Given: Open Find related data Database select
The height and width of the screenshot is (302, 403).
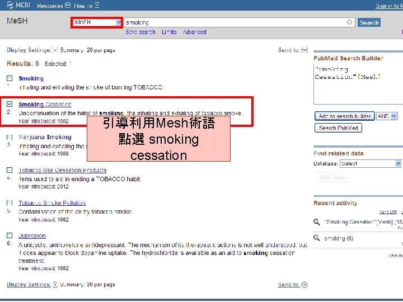Looking at the screenshot, I should pyautogui.click(x=371, y=163).
